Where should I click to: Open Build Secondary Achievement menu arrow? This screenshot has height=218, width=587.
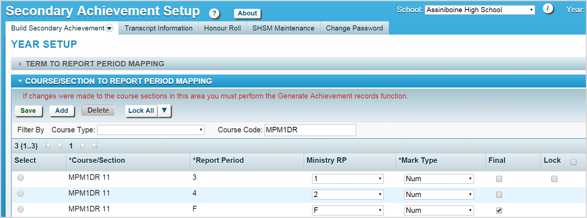tap(109, 28)
